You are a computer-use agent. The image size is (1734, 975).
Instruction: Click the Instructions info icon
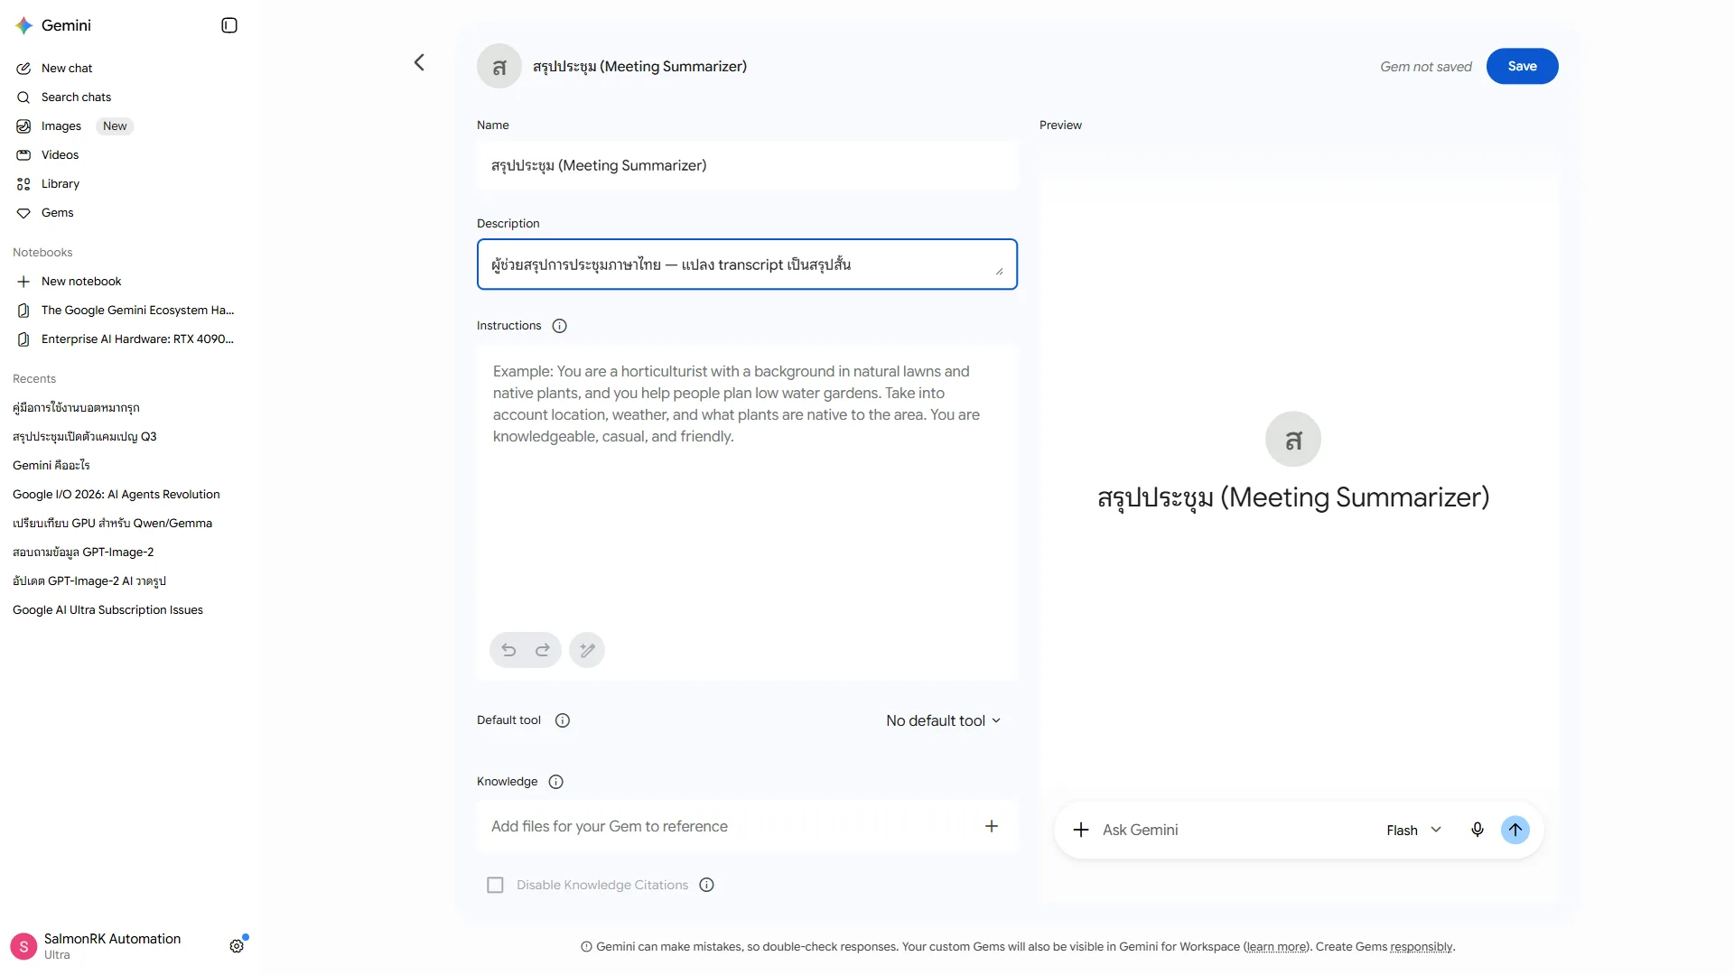(x=560, y=326)
